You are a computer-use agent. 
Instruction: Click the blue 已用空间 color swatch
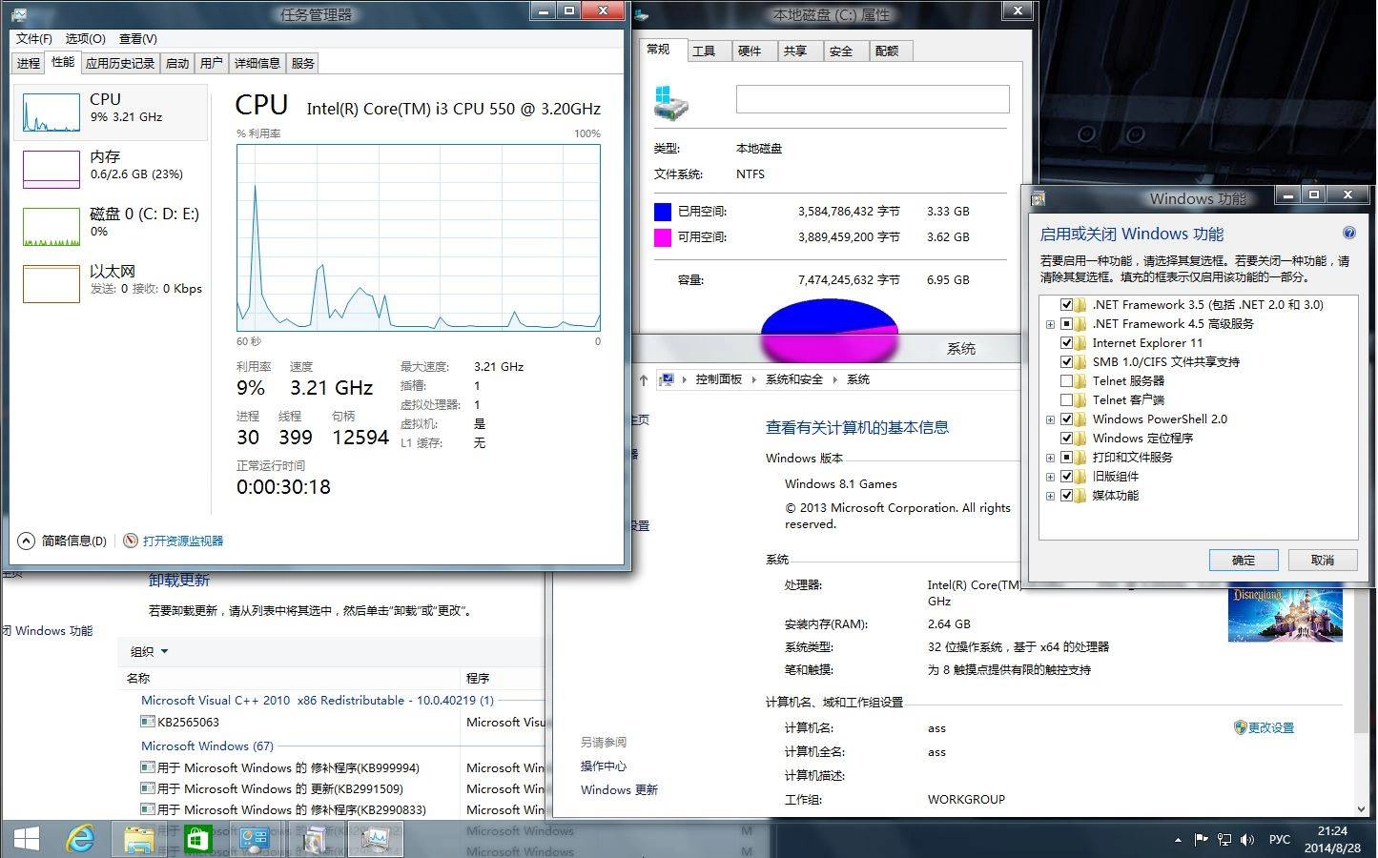pos(663,212)
